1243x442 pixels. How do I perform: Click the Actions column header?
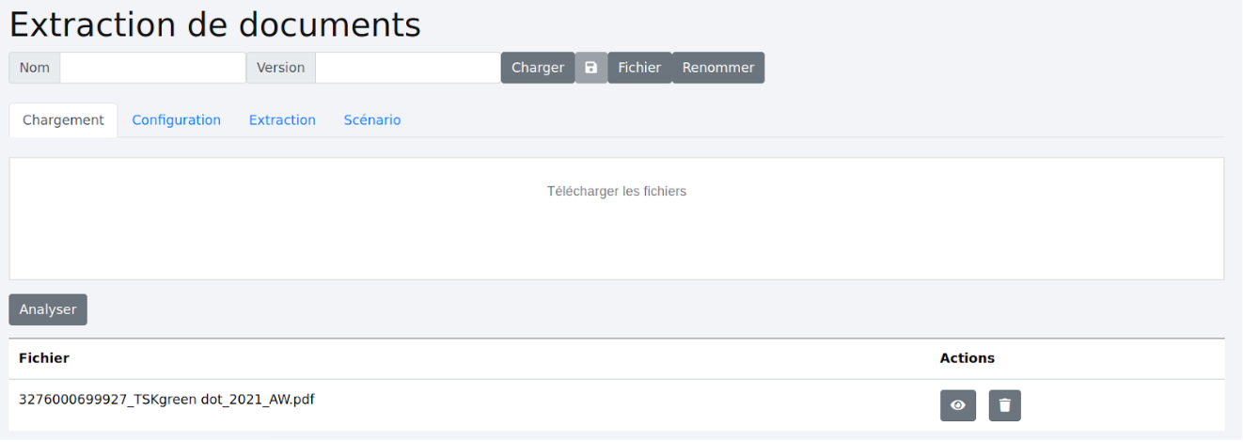click(x=967, y=358)
